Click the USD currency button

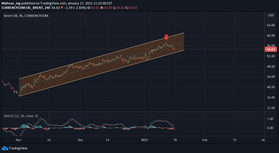click(x=271, y=16)
